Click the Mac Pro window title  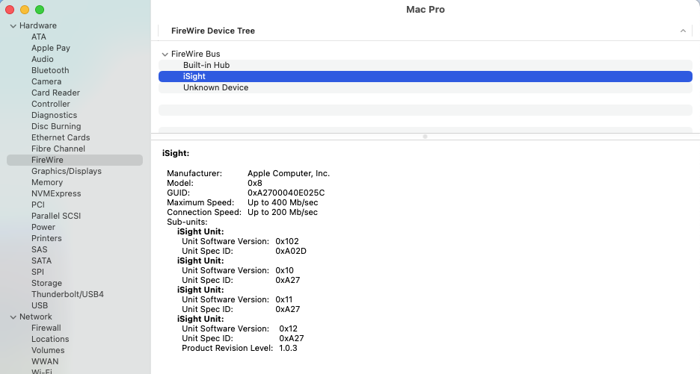click(x=425, y=10)
